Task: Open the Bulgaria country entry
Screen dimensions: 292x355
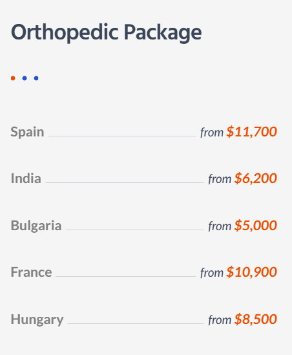Action: pyautogui.click(x=36, y=226)
